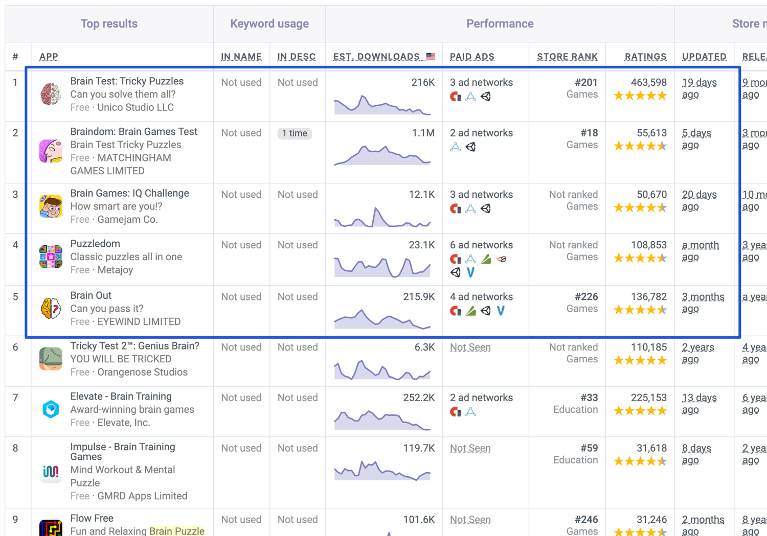The image size is (767, 536).
Task: Open the Tricky Test 2 app icon
Action: point(51,359)
